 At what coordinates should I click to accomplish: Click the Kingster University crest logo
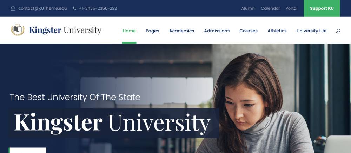18,30
